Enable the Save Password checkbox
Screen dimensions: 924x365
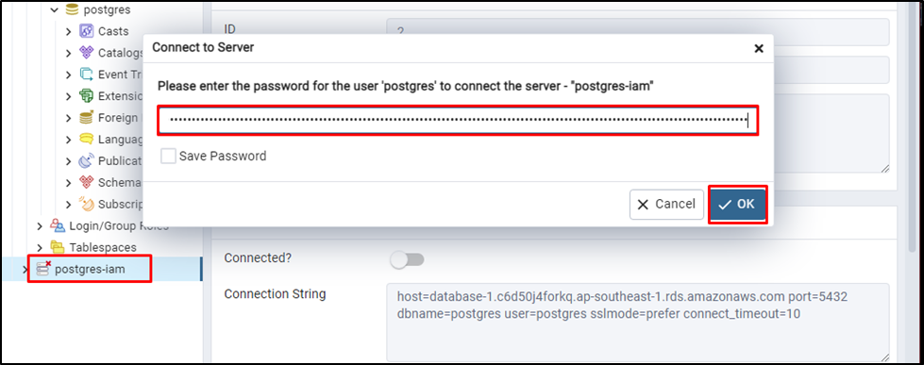click(x=169, y=156)
